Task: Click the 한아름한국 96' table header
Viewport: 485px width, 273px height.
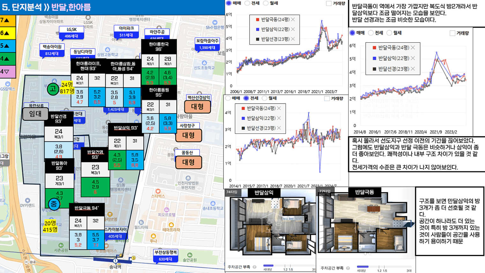Action: coord(159,47)
